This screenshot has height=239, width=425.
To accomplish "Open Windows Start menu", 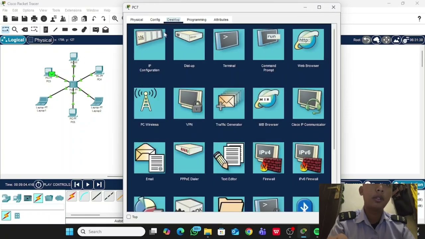I will [69, 231].
